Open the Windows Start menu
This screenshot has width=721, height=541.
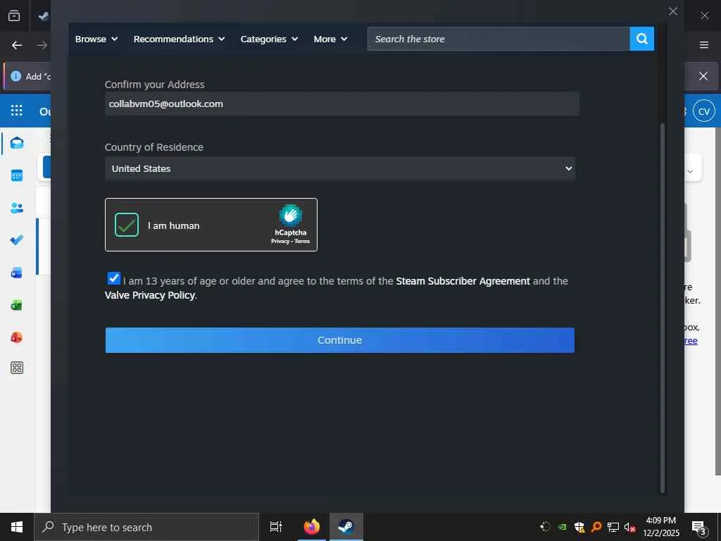[17, 527]
